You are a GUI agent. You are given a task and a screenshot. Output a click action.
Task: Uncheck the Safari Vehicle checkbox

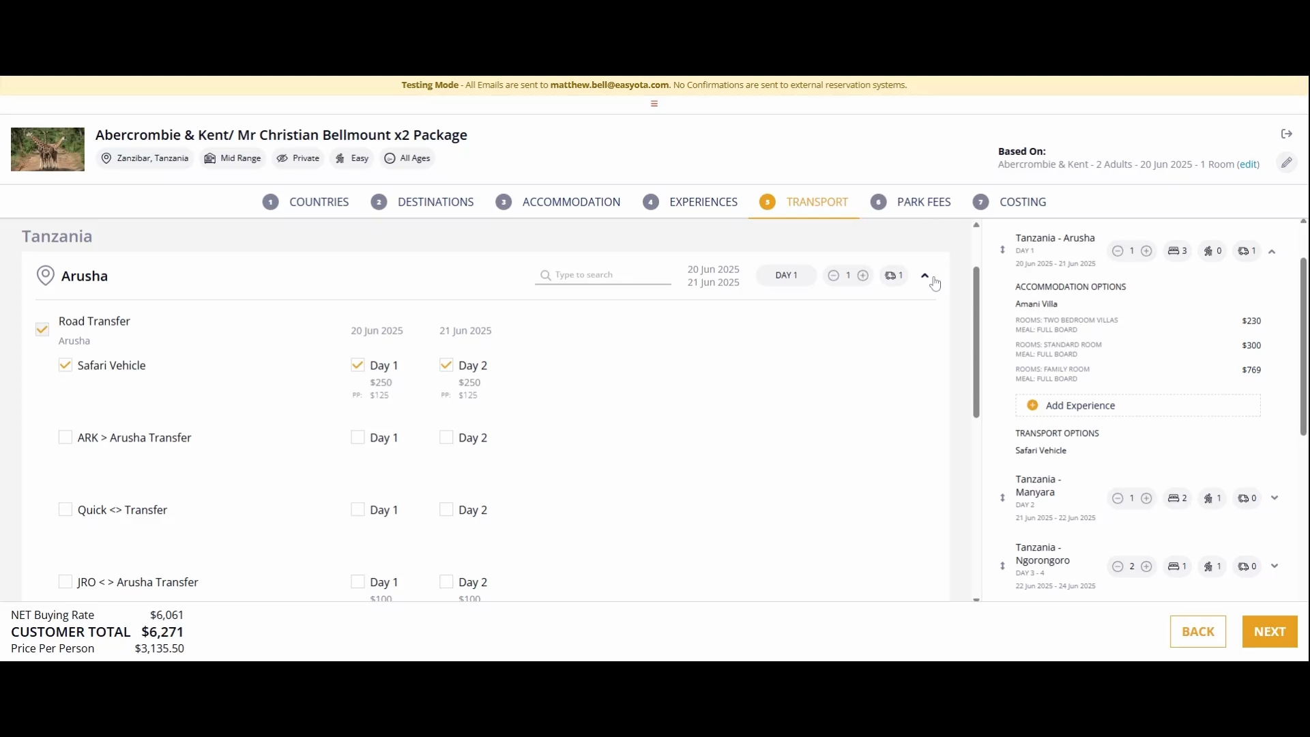pyautogui.click(x=65, y=365)
